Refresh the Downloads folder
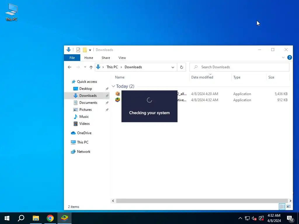Image resolution: width=299 pixels, height=224 pixels. click(182, 67)
